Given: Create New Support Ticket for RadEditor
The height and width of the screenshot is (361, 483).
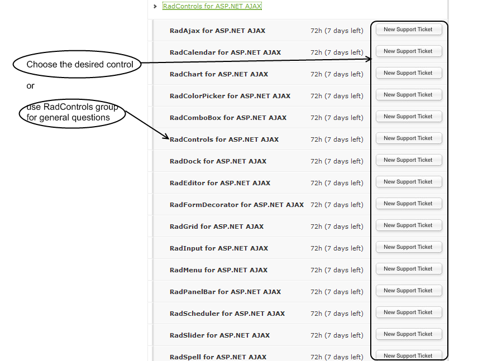Looking at the screenshot, I should click(x=408, y=182).
